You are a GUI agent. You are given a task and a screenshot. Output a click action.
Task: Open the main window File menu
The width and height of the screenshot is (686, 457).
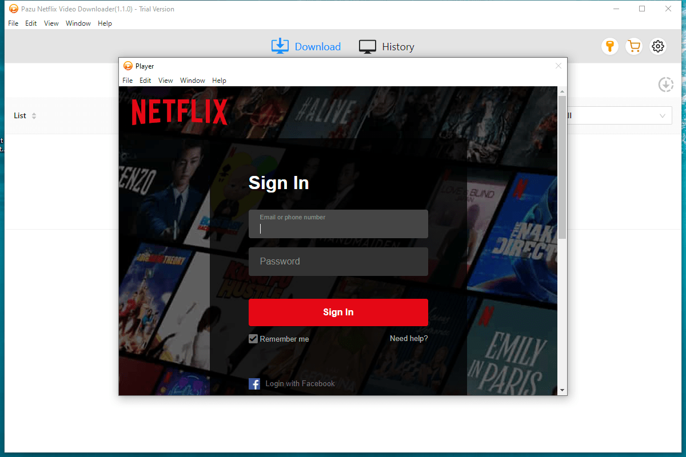(13, 23)
